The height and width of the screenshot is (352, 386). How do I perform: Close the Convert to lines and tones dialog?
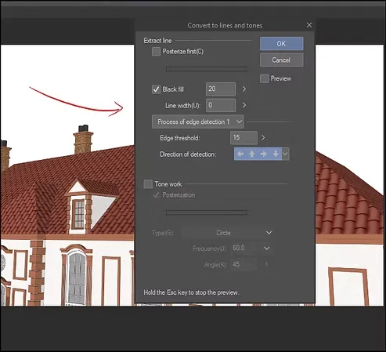point(309,25)
